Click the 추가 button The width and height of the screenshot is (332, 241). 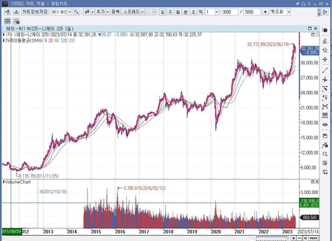tap(100, 12)
